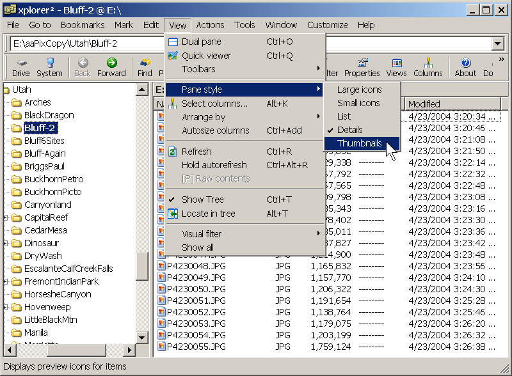Click the Modified column header
512x376 pixels.
(452, 104)
